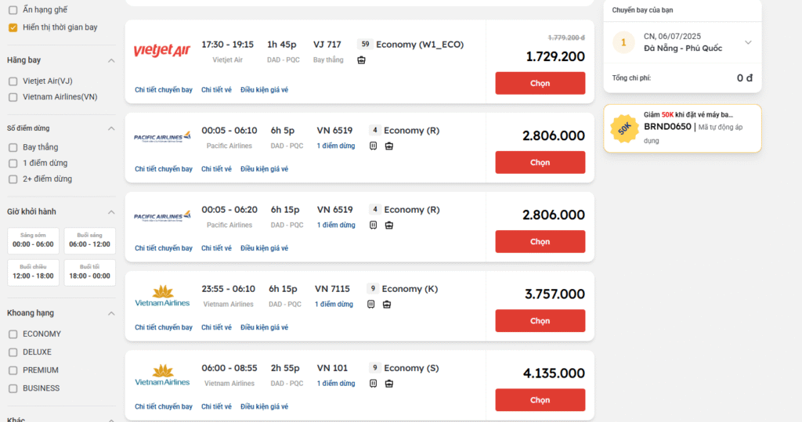Click the Pacific Airlines logo on first VN 6519 flight

tap(162, 136)
